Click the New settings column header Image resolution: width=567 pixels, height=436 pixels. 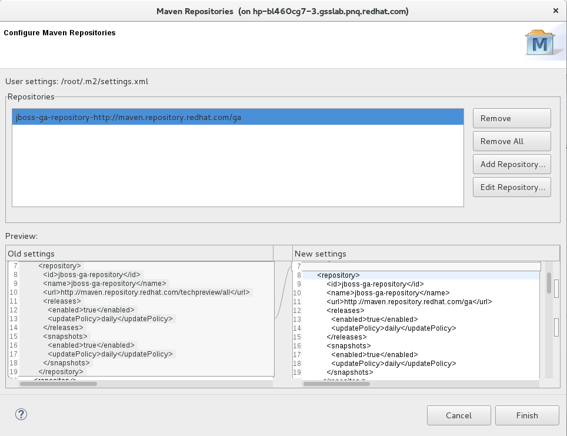[x=321, y=254]
